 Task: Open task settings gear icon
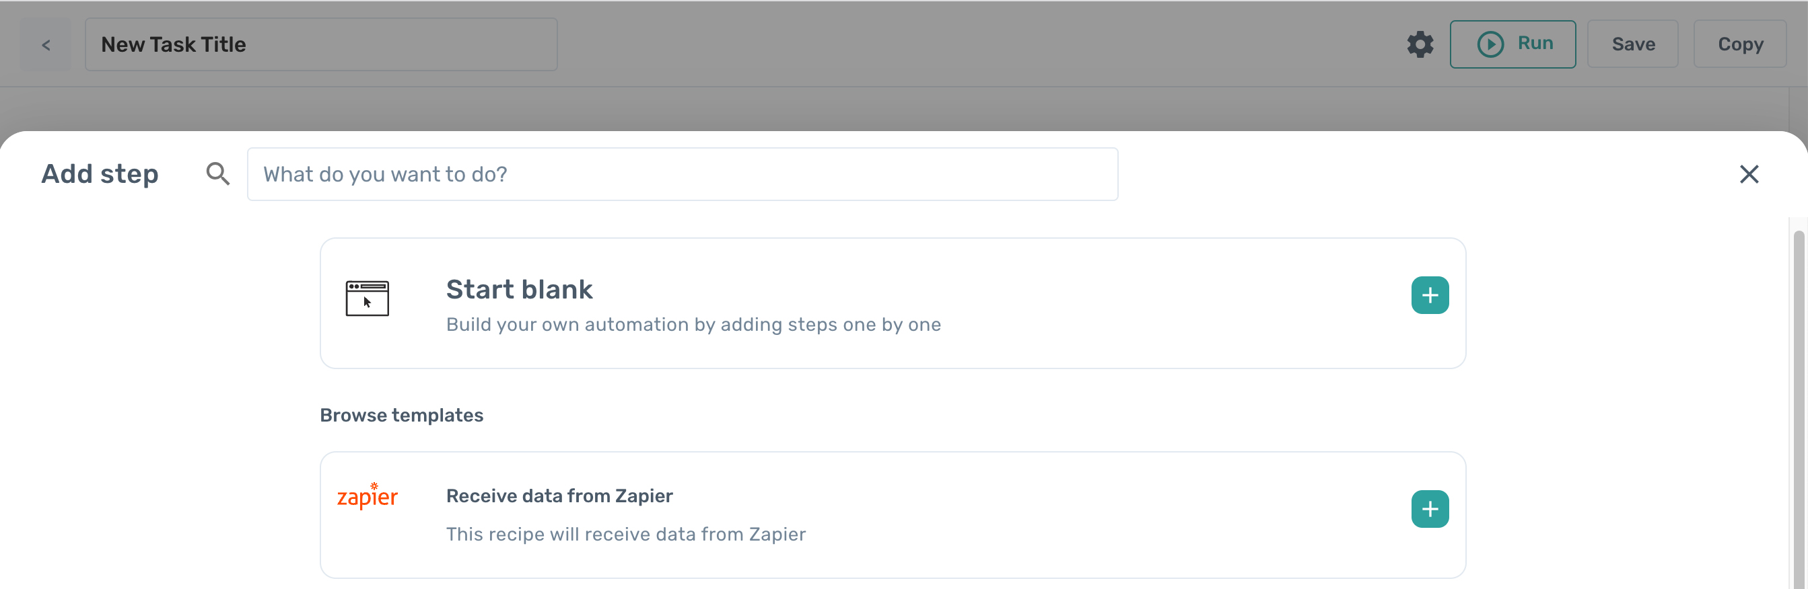1419,44
